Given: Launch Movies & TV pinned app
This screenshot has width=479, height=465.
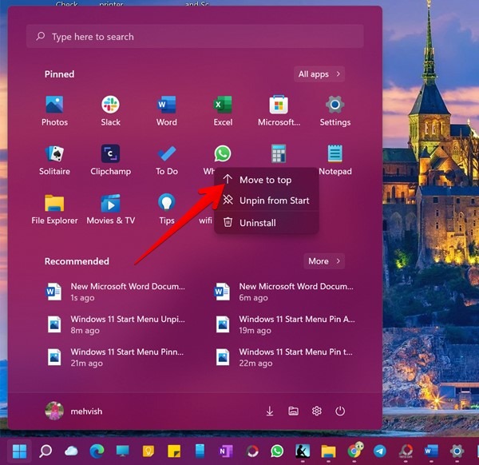Looking at the screenshot, I should pyautogui.click(x=111, y=209).
